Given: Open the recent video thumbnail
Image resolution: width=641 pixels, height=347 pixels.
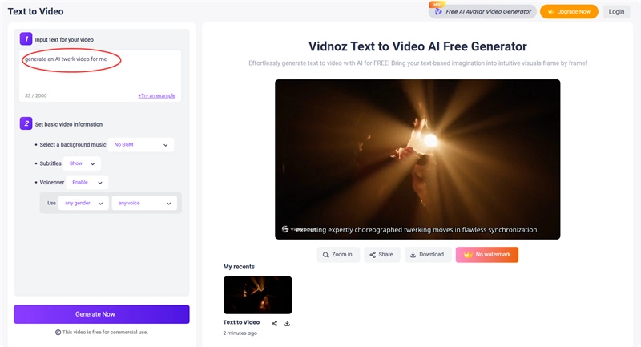Looking at the screenshot, I should (257, 295).
